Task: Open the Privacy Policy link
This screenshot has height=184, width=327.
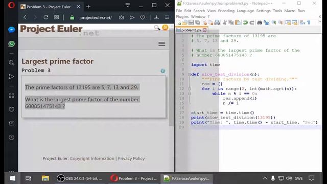Action: [x=131, y=158]
